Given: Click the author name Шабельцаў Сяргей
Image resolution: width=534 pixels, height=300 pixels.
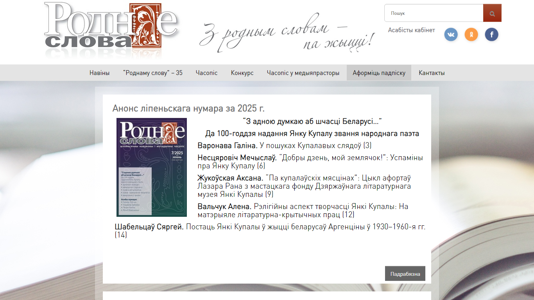Looking at the screenshot, I should [x=149, y=227].
